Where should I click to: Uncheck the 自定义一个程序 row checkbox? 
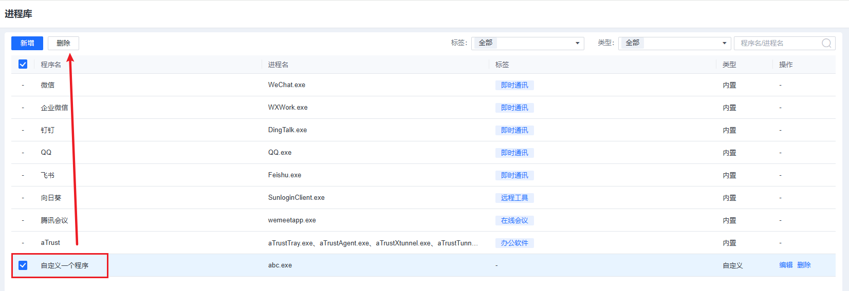(23, 265)
